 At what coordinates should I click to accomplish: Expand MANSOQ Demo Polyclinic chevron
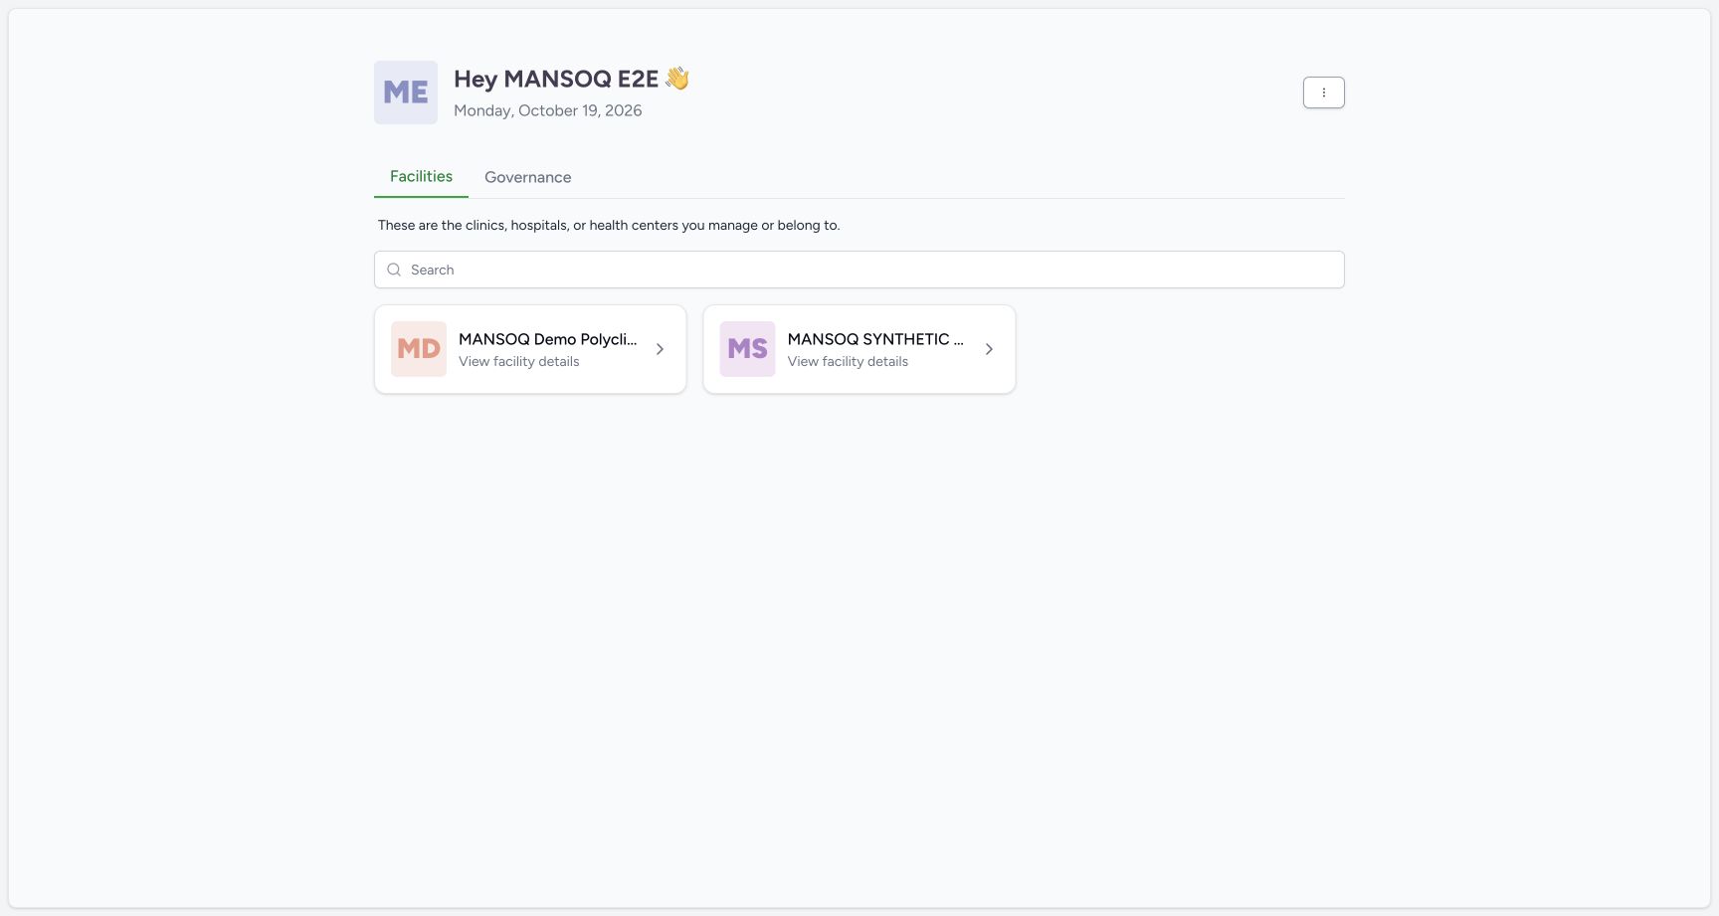660,349
